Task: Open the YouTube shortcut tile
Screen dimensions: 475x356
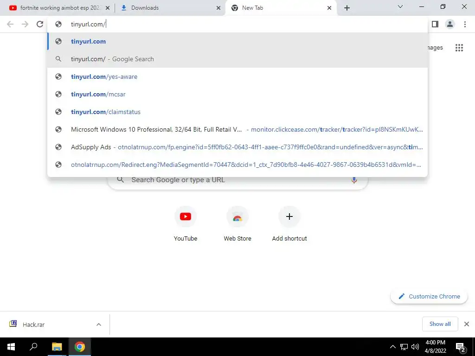Action: 186,223
